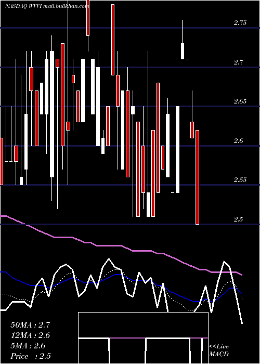Click the isolated white candle near 2.72
Screen dimensions: 260x364
tap(183, 51)
